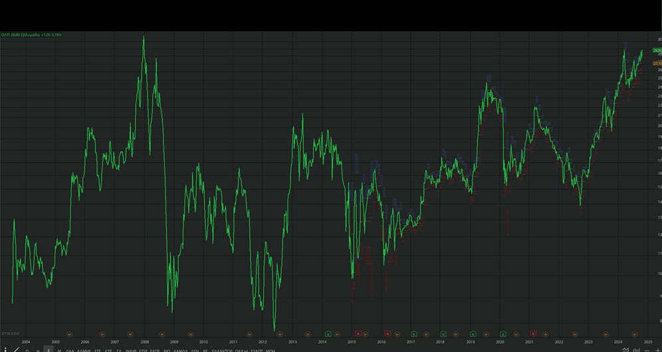Switch to the Ω timeframe button
This screenshot has width=662, height=352.
coord(27,350)
